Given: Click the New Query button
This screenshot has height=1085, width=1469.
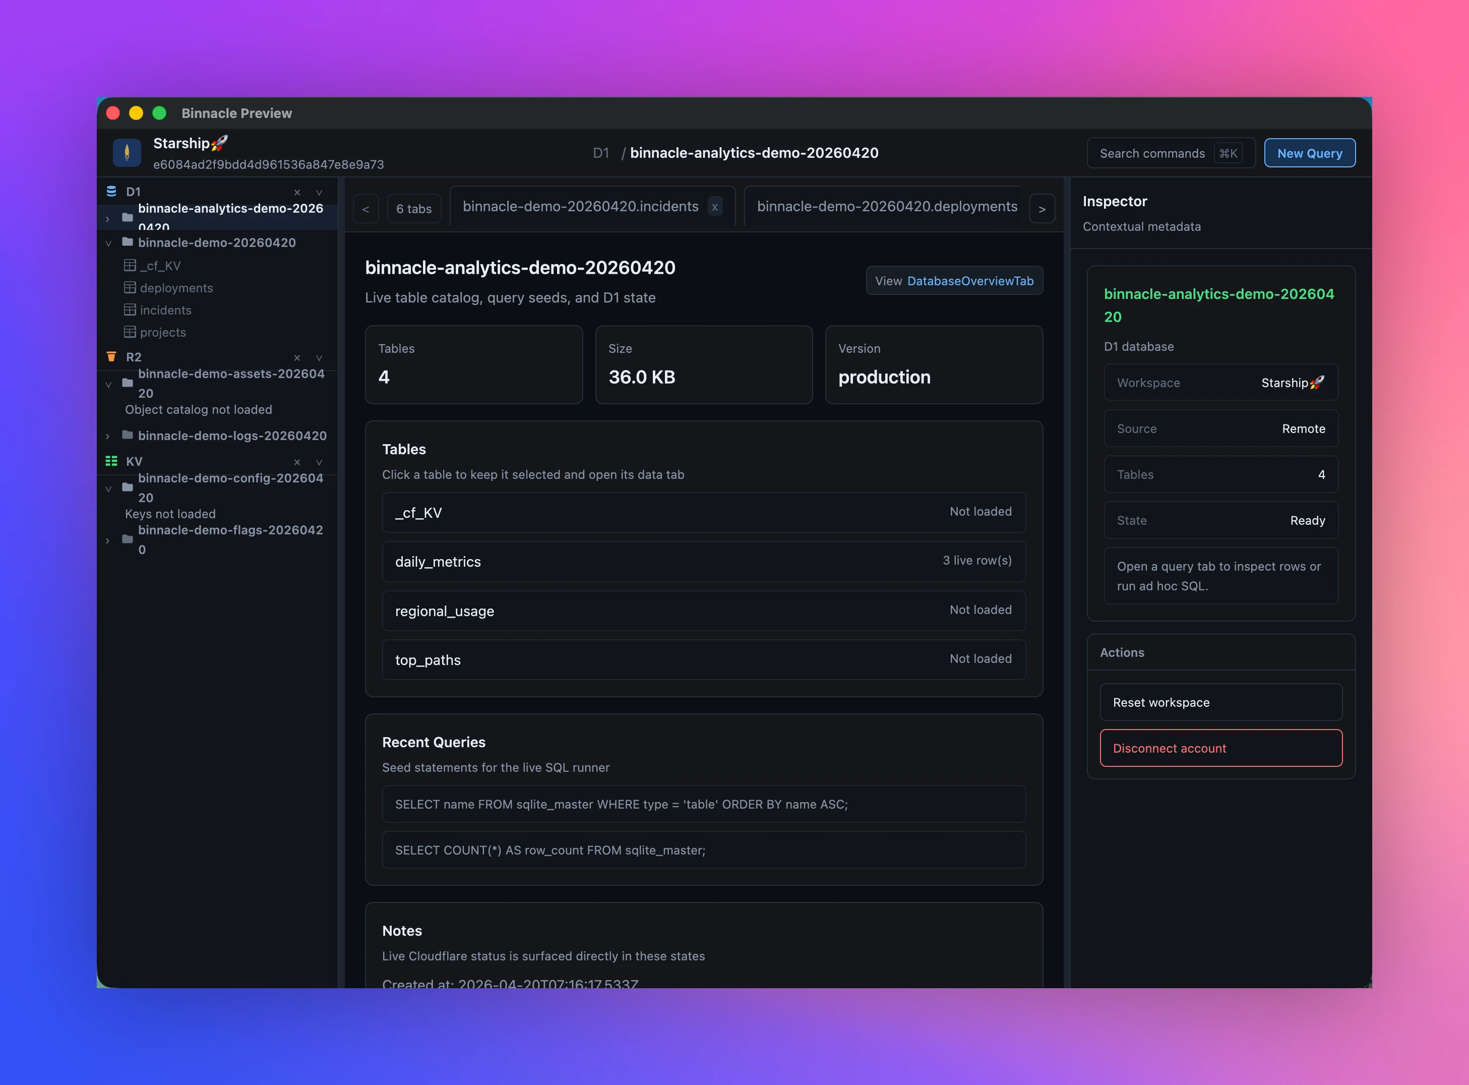Looking at the screenshot, I should 1309,153.
